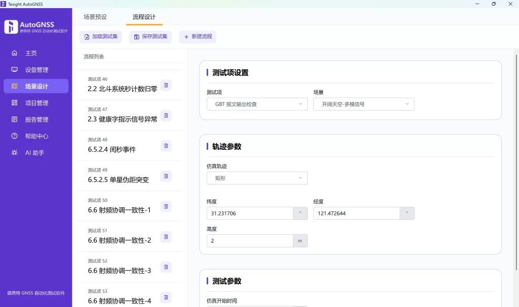Select 场景设计 in the sidebar

pyautogui.click(x=36, y=86)
